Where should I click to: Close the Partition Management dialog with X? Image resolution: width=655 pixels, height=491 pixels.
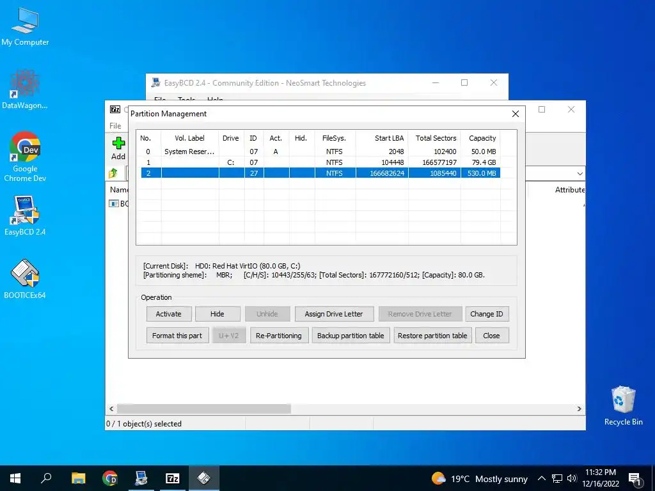coord(516,114)
